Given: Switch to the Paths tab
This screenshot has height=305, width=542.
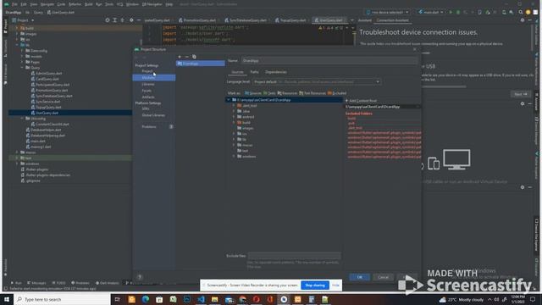Looking at the screenshot, I should tap(254, 72).
